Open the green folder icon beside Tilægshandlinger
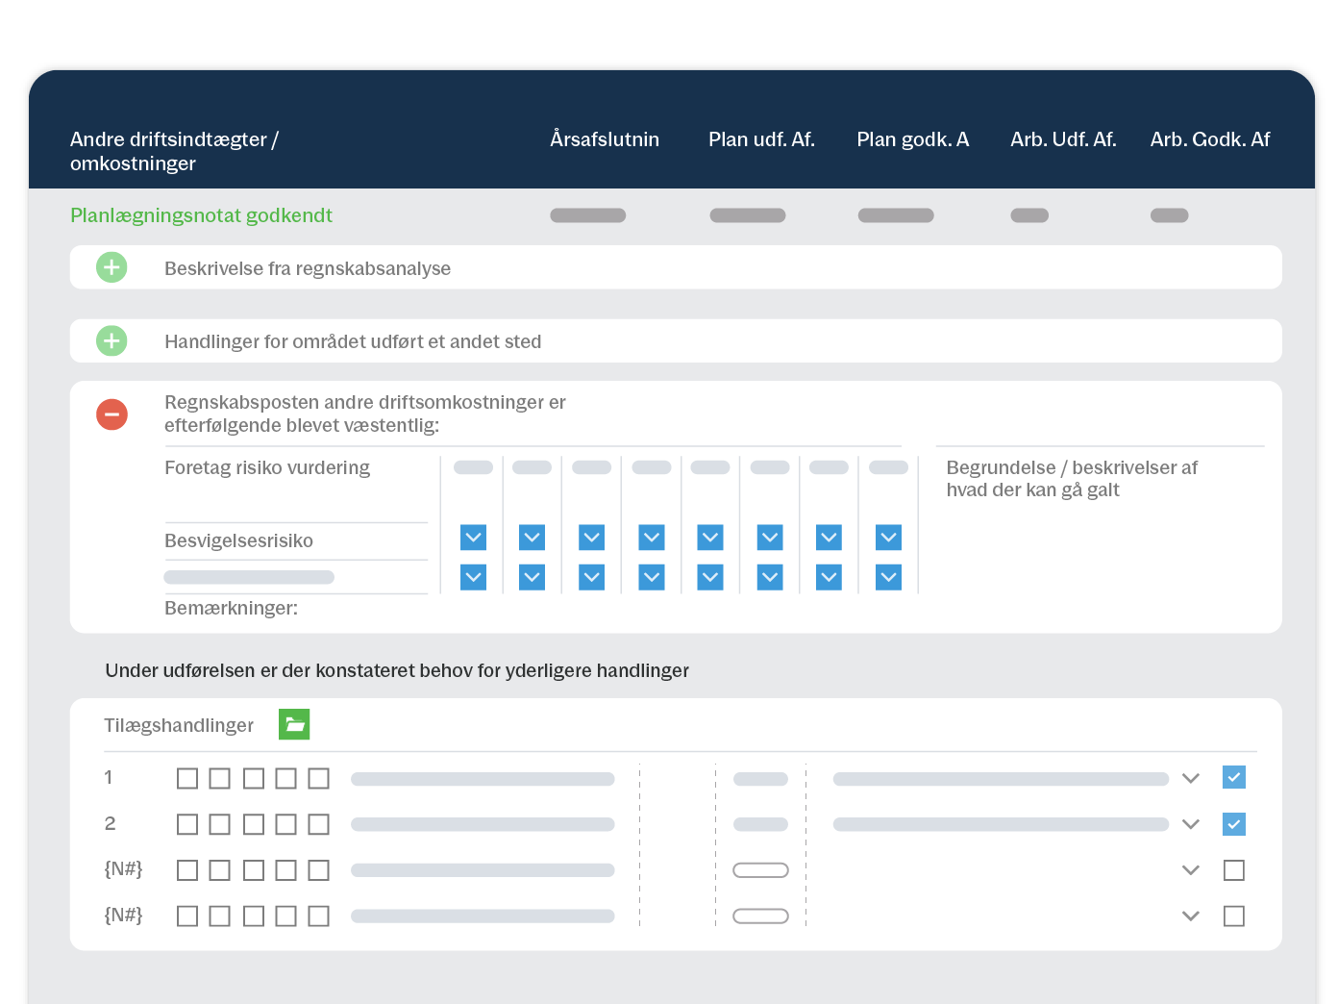This screenshot has height=1004, width=1338. (x=294, y=724)
